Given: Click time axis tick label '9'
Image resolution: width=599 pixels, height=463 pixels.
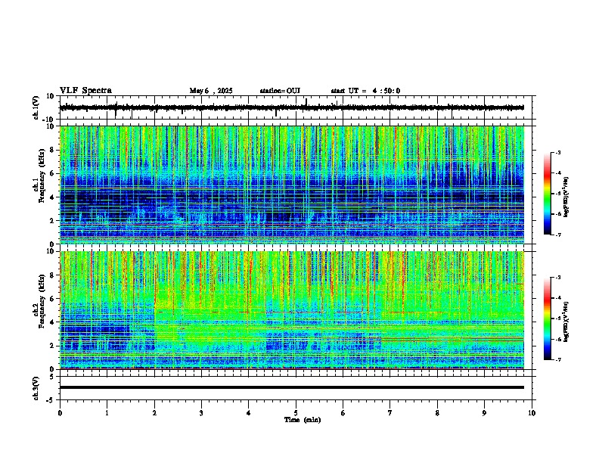Looking at the screenshot, I should [484, 413].
